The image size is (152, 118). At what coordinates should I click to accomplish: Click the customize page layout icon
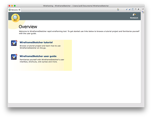click(133, 9)
